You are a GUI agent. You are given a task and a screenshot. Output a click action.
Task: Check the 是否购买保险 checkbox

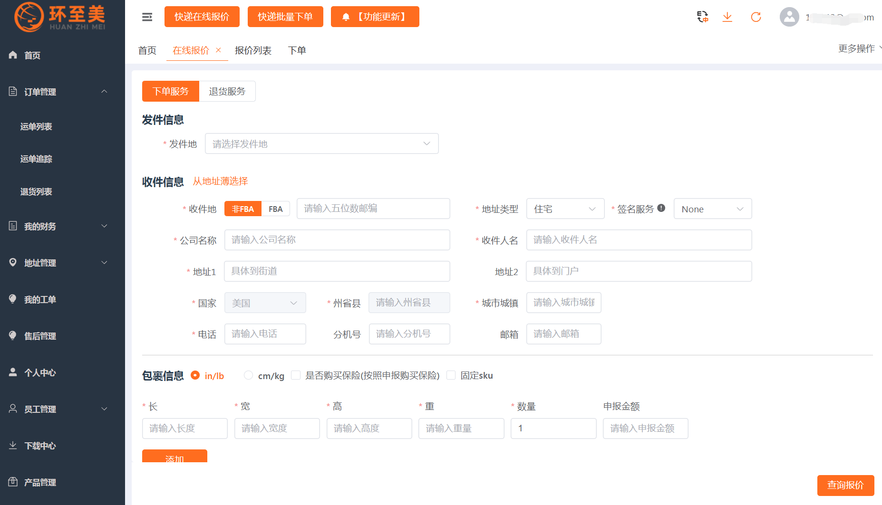tap(296, 375)
